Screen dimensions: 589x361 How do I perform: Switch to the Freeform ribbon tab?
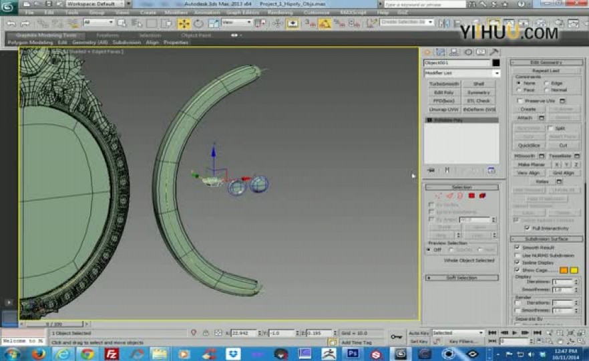[x=108, y=35]
